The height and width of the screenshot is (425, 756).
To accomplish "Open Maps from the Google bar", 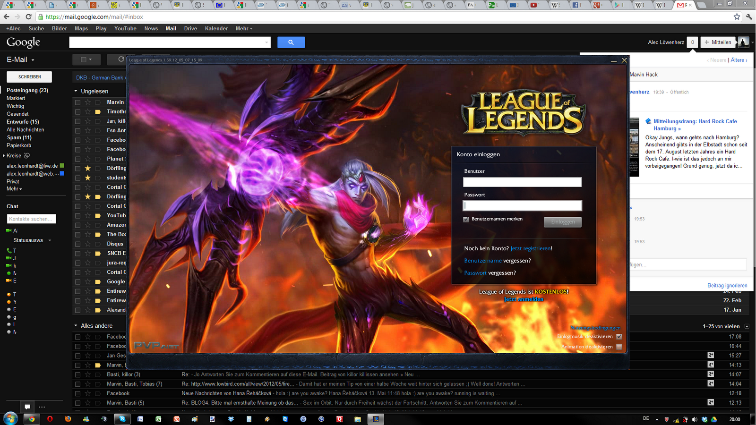I will click(81, 29).
